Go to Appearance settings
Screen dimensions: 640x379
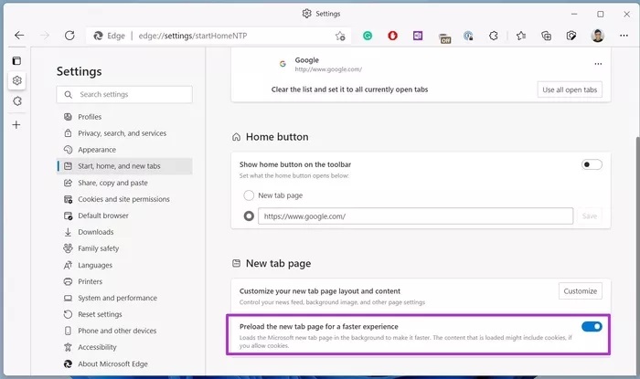(97, 150)
